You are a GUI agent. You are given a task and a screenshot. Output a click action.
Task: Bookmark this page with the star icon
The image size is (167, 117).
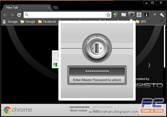pyautogui.click(x=108, y=15)
